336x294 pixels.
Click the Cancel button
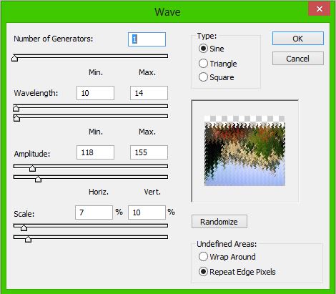(x=298, y=59)
